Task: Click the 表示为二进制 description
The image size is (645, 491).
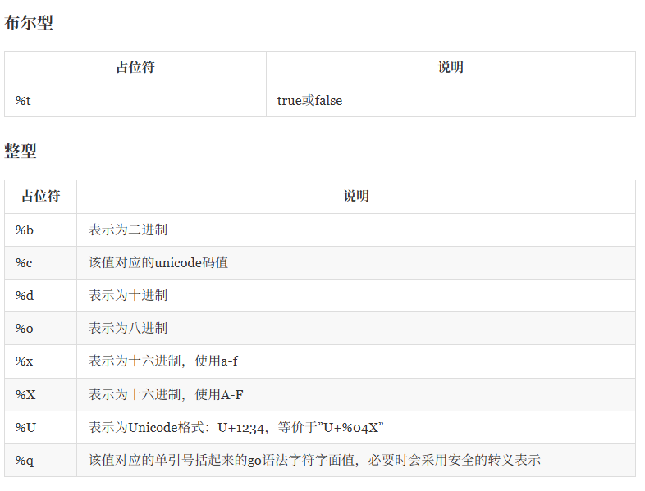Action: tap(128, 230)
